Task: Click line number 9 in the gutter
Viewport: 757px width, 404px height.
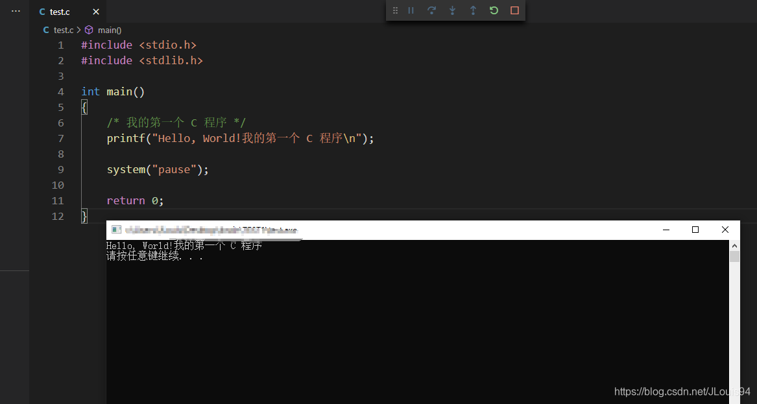Action: pos(60,169)
